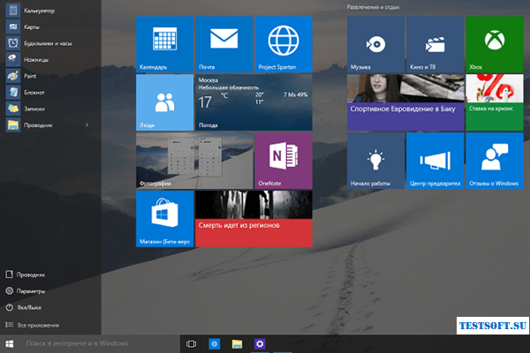Launch the Project Spartan browser tile
The width and height of the screenshot is (530, 353).
point(284,44)
